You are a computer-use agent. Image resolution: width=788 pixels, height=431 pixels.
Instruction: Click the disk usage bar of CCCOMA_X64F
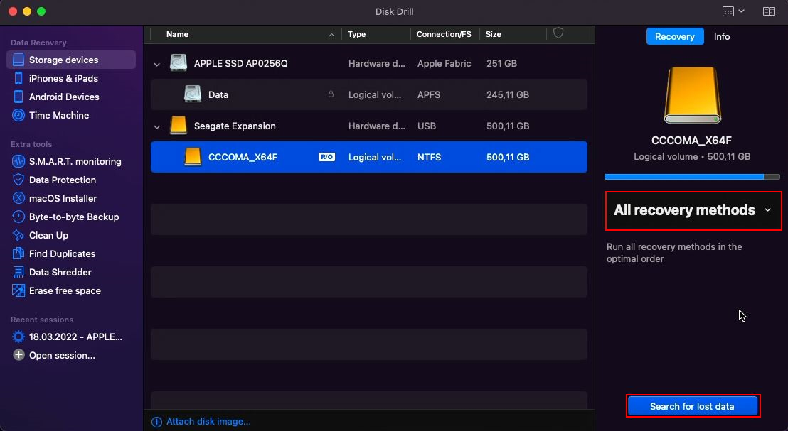pos(692,177)
